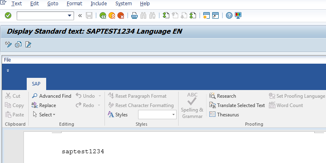This screenshot has width=326, height=163.
Task: Go to Previous Page icon
Action: [175, 16]
